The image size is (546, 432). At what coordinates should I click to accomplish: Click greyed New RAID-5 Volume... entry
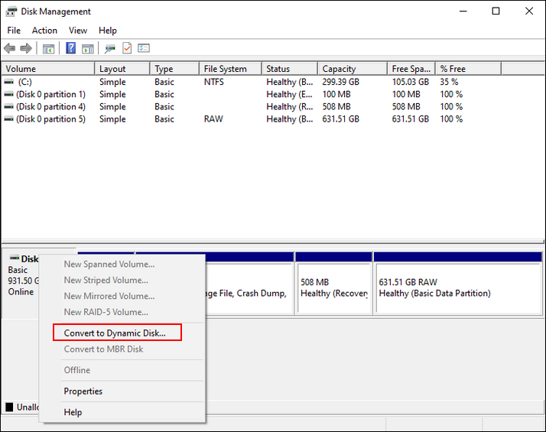[106, 312]
